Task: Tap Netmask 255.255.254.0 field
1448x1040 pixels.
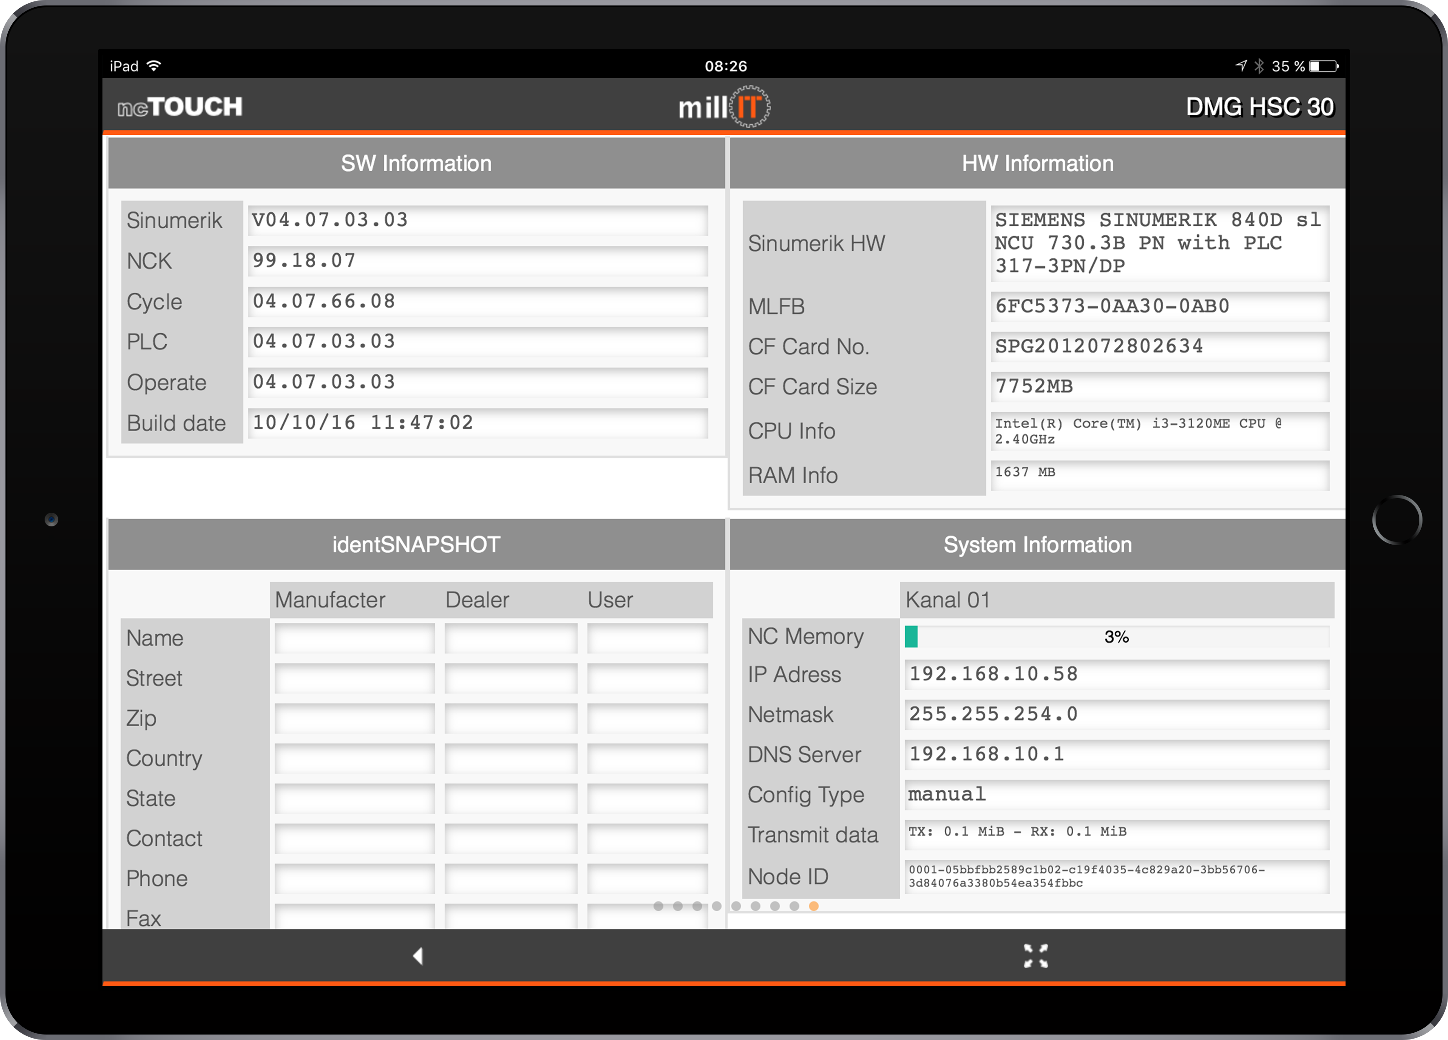Action: point(1117,715)
